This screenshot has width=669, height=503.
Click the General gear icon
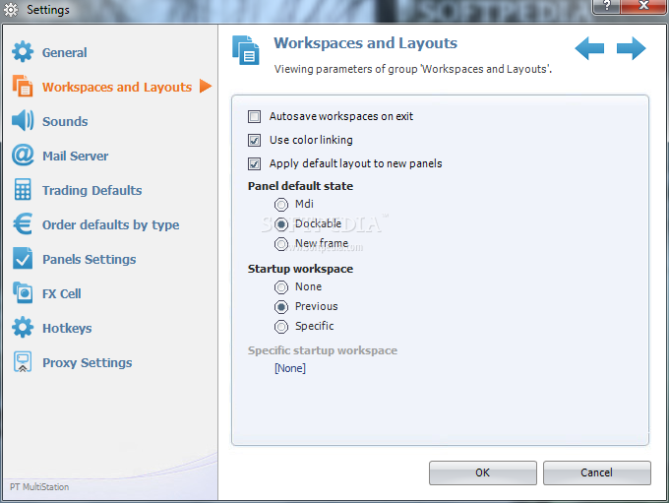coord(23,52)
